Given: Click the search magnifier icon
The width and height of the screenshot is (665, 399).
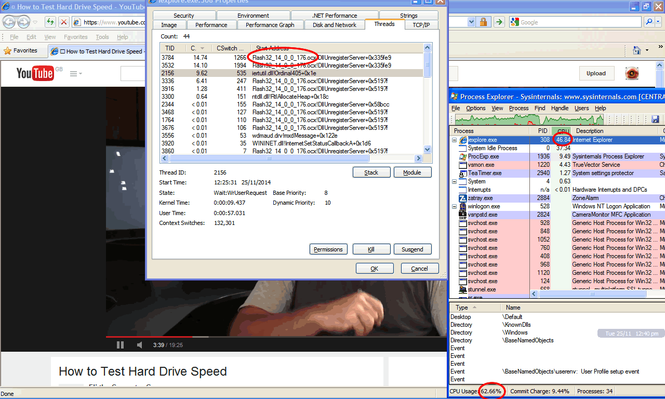Looking at the screenshot, I should (x=649, y=22).
